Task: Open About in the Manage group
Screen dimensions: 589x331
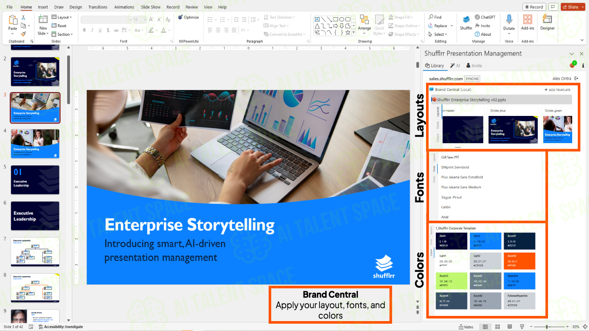Action: pyautogui.click(x=483, y=34)
